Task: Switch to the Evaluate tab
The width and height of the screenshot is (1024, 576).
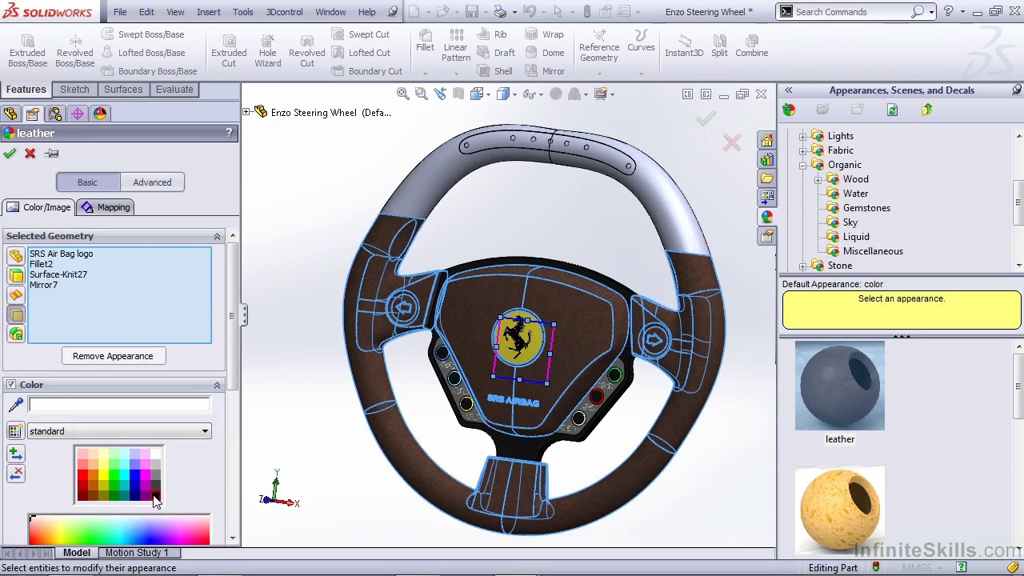Action: 174,90
